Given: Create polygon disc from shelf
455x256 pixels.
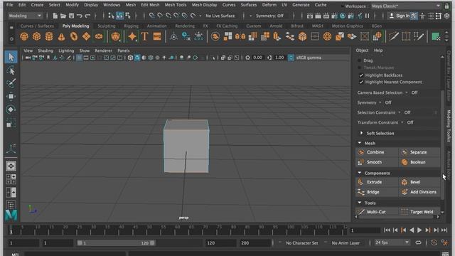Looking at the screenshot, I should point(99,36).
